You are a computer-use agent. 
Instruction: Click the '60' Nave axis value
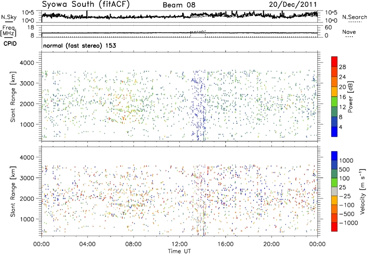[328, 28]
